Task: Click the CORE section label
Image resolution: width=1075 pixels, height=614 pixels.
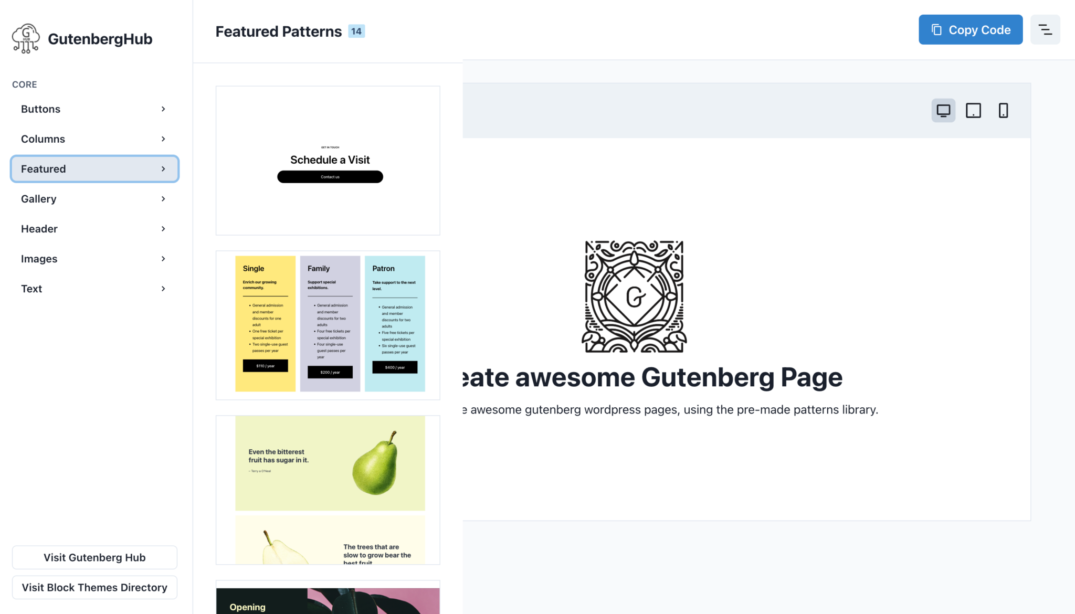Action: [25, 84]
